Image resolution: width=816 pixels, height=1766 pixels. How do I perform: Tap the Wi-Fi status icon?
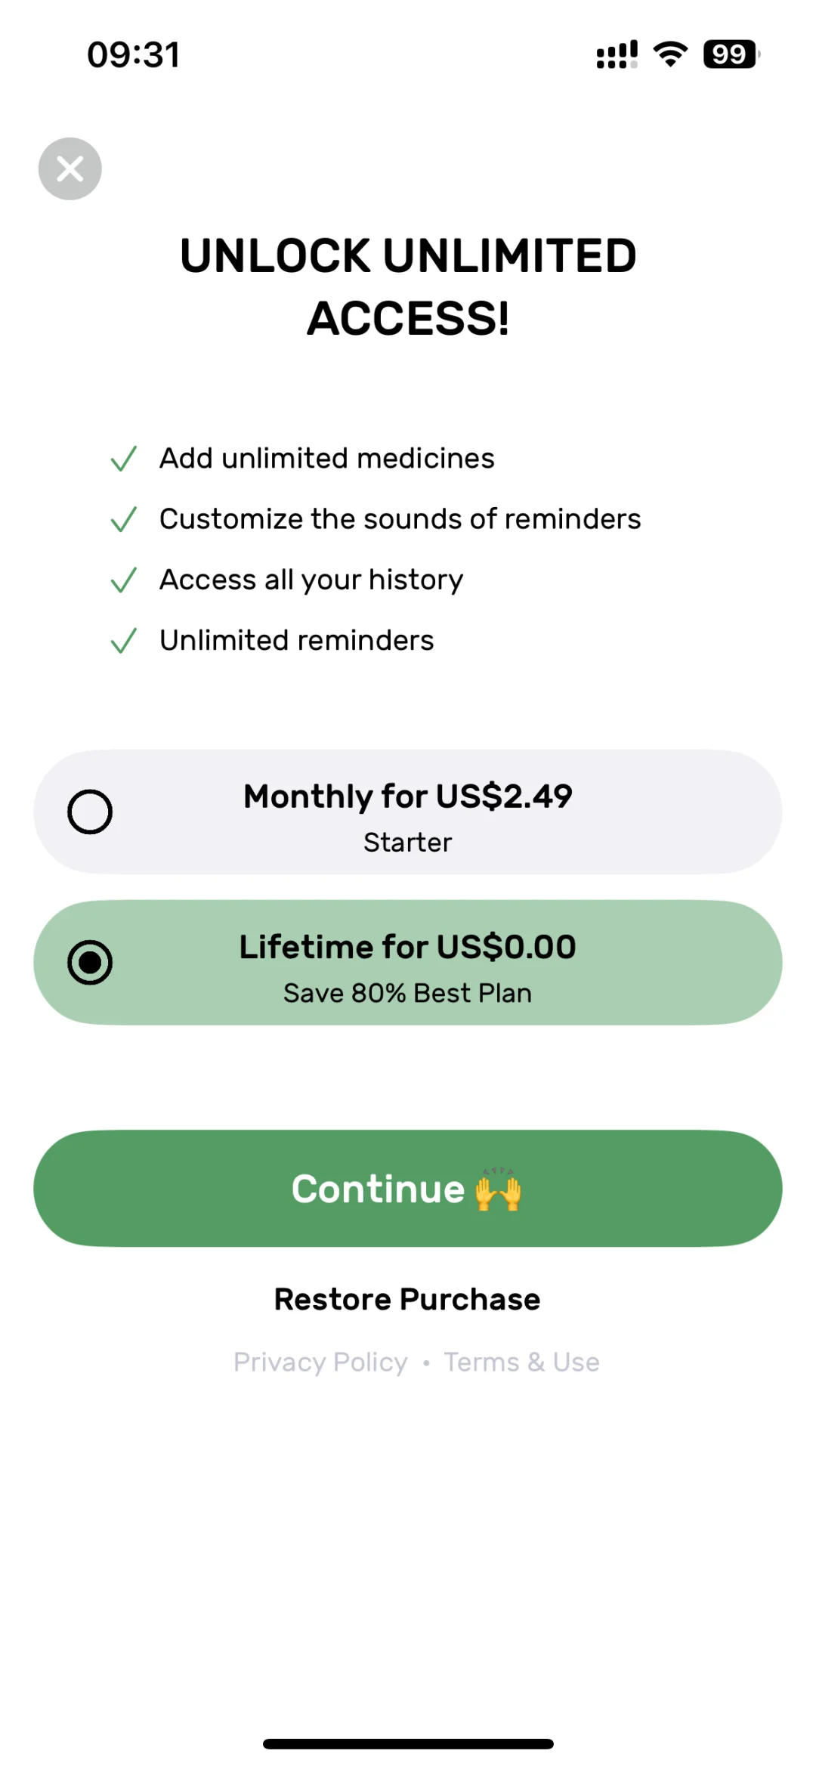coord(670,54)
